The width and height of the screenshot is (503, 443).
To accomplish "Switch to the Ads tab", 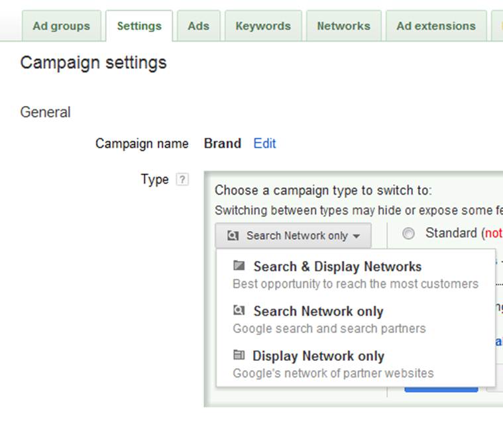I will (x=199, y=26).
